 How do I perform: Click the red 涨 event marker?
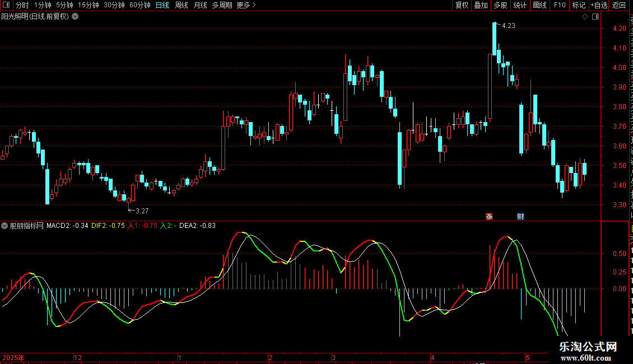click(x=489, y=217)
